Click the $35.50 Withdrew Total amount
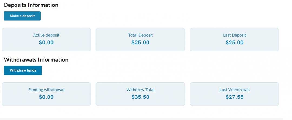This screenshot has width=292, height=120. [140, 97]
